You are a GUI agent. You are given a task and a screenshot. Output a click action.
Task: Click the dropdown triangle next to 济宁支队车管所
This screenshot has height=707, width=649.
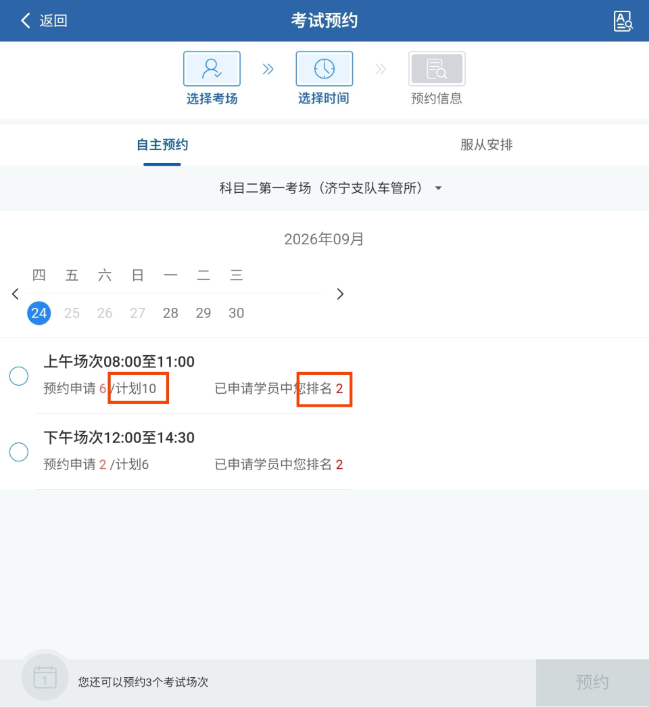pyautogui.click(x=439, y=189)
